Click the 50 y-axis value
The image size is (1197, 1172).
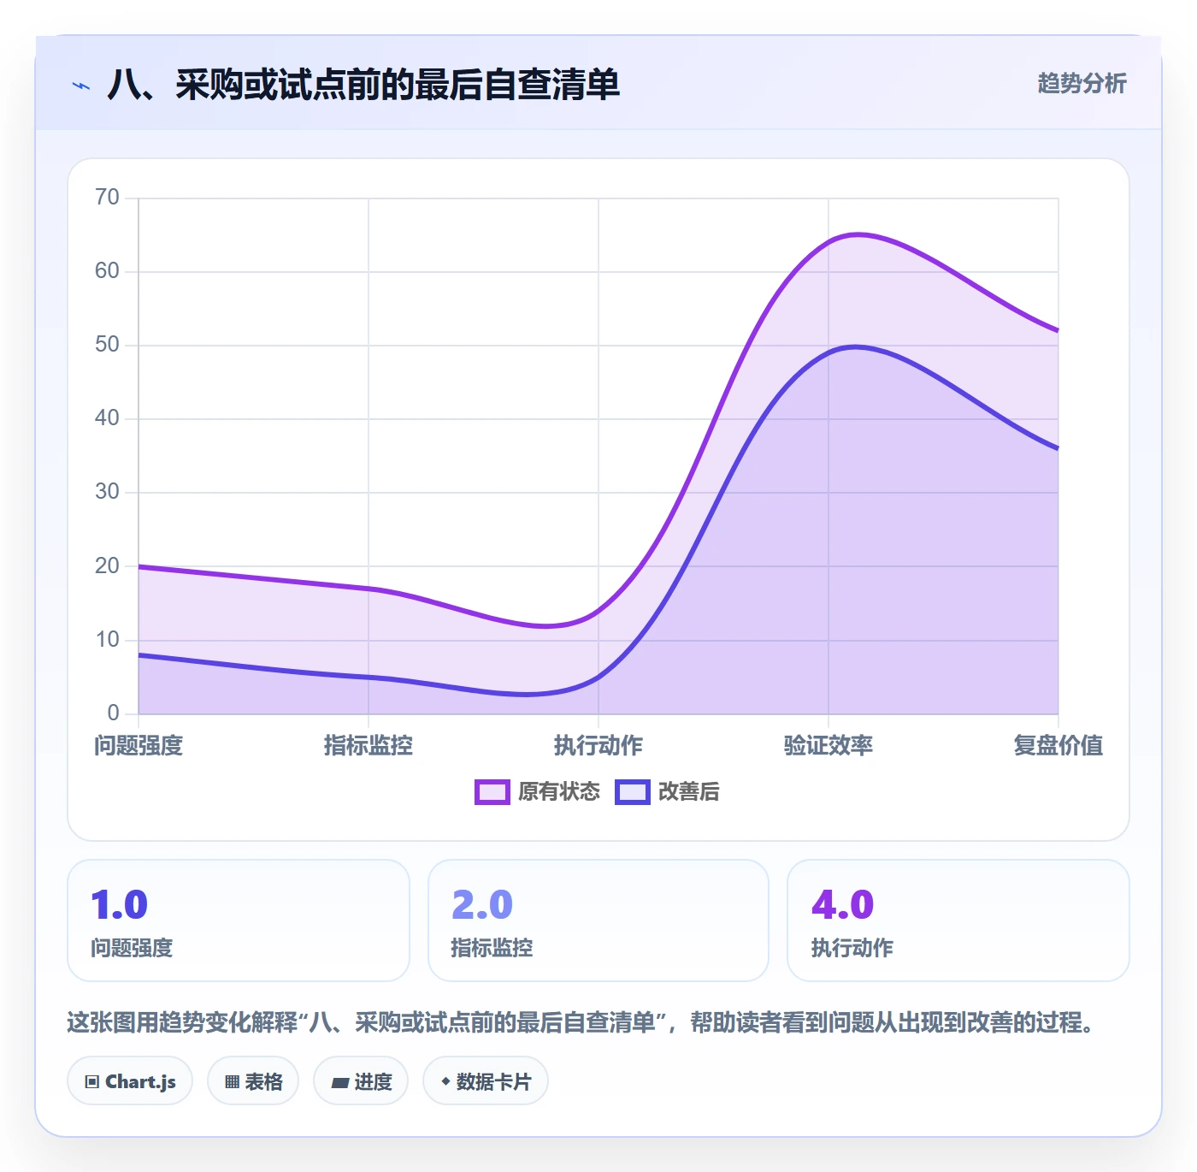coord(107,345)
